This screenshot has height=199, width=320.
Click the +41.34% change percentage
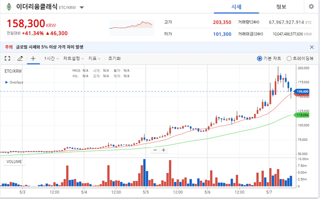[33, 33]
